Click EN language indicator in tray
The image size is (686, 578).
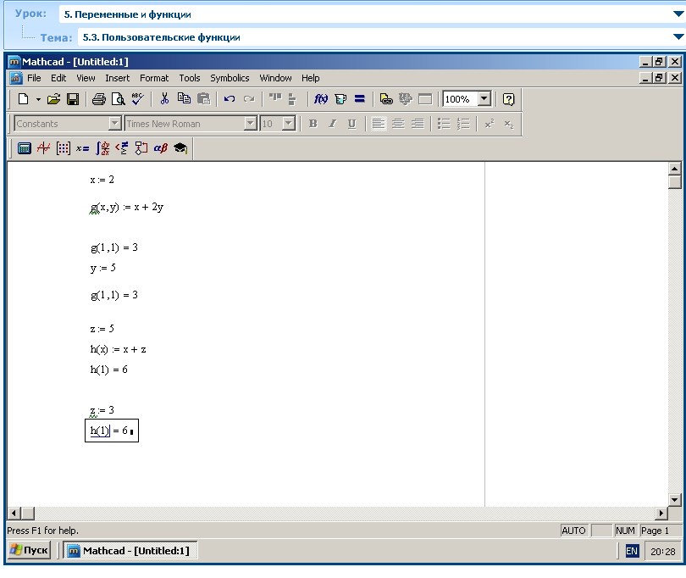631,551
